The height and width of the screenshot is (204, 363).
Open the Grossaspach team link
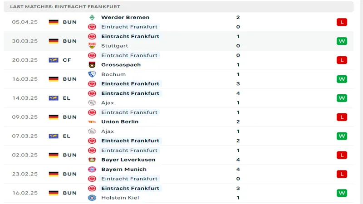click(121, 65)
